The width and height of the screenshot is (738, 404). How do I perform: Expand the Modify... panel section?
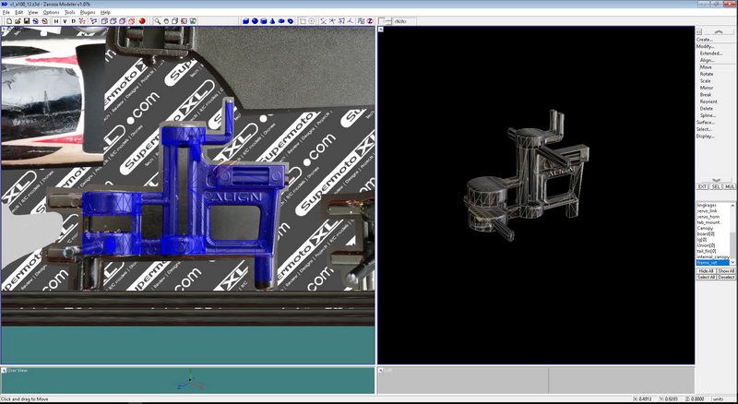coord(705,47)
